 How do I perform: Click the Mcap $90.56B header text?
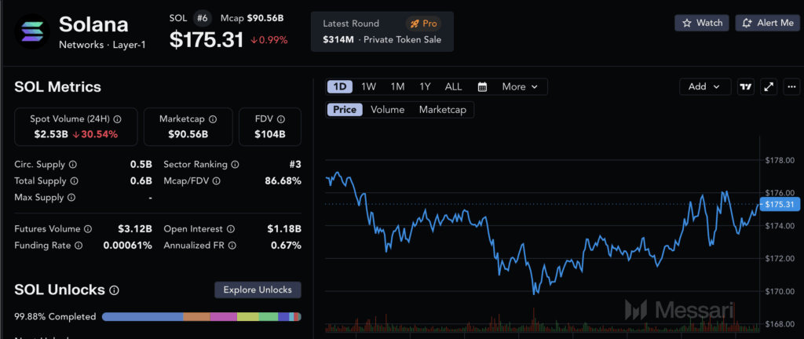point(252,18)
